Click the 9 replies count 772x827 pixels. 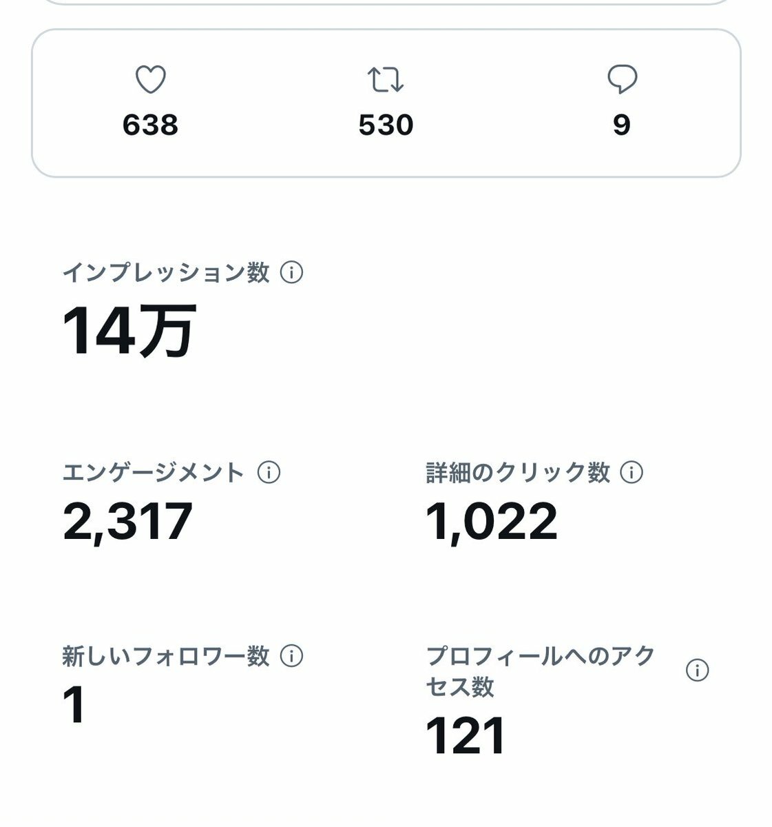(x=622, y=125)
